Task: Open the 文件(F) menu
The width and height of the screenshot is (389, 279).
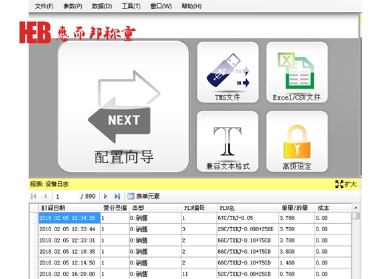Action: tap(44, 6)
